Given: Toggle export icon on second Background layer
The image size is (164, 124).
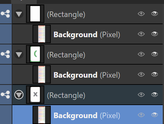Looking at the screenshot, I should coord(141,74).
